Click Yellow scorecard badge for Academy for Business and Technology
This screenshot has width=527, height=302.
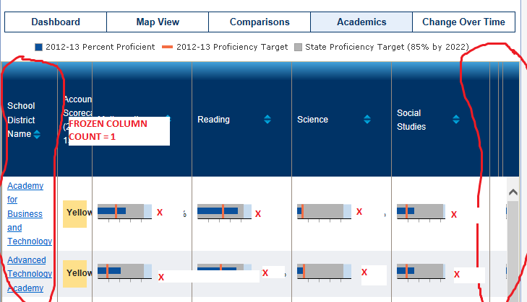click(x=74, y=213)
